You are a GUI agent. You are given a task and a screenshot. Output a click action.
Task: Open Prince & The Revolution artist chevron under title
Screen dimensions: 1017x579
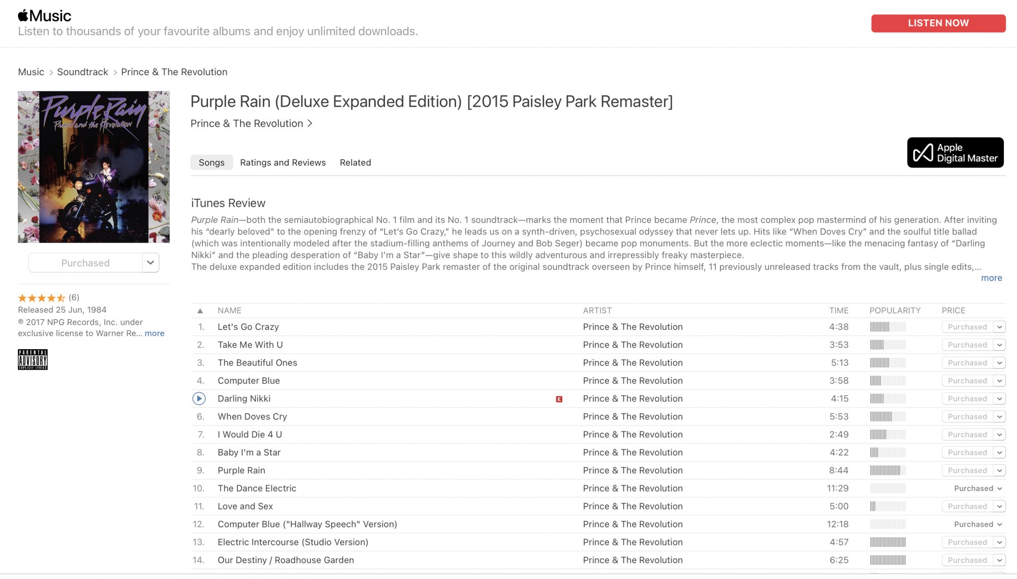tap(310, 124)
